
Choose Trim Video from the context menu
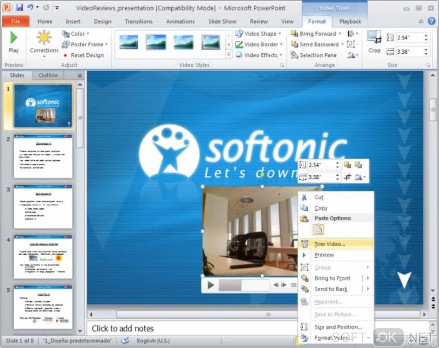click(x=336, y=244)
